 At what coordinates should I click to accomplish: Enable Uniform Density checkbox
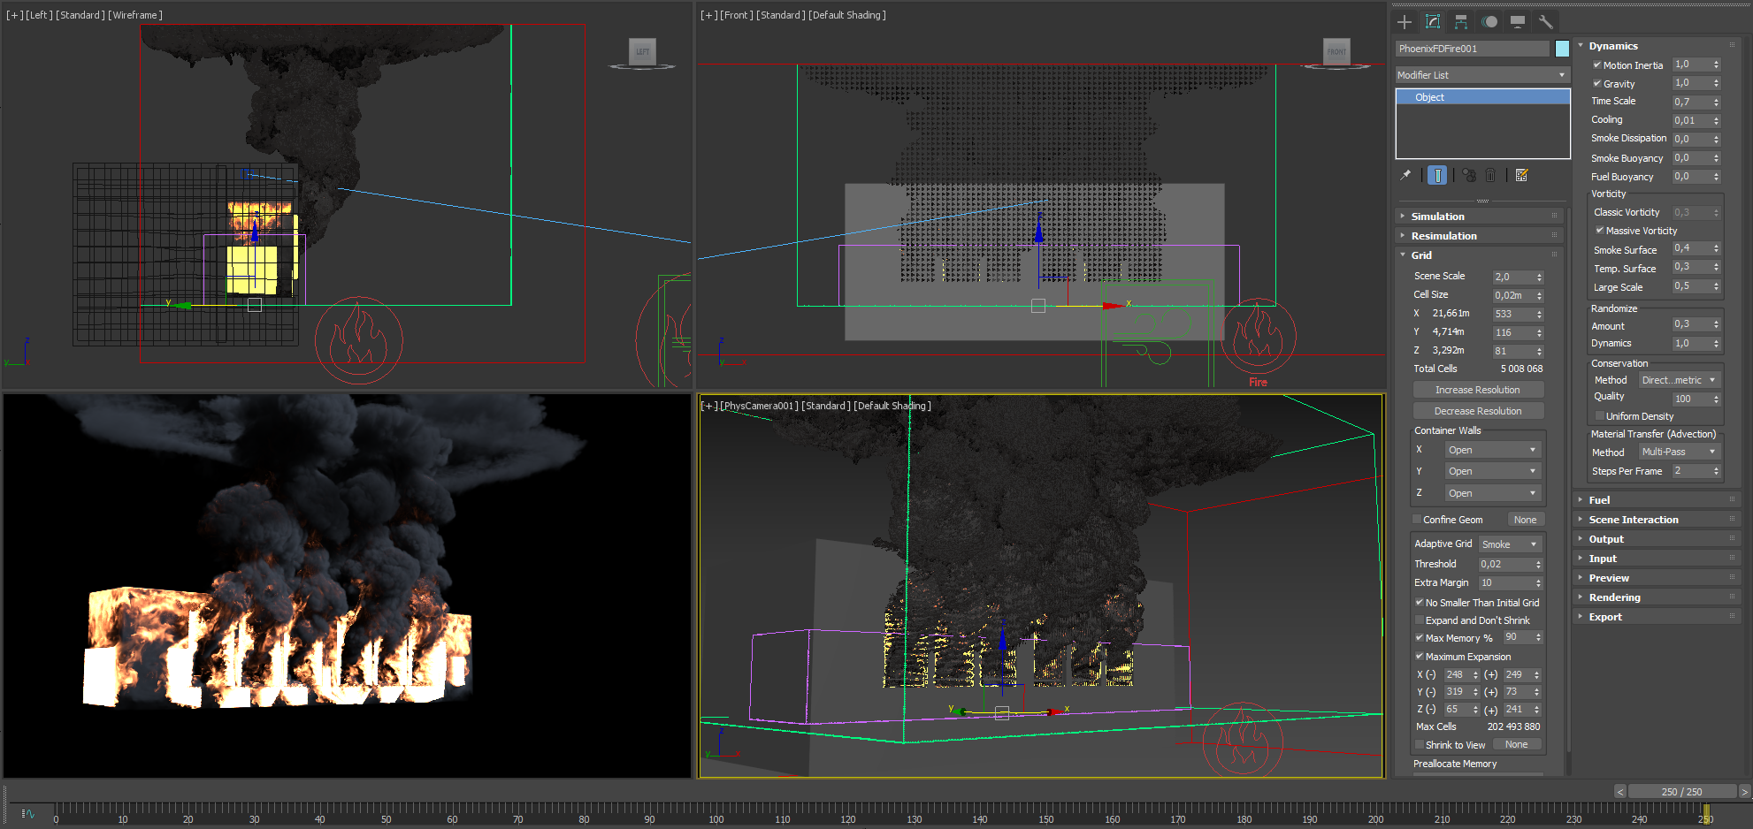tap(1600, 416)
